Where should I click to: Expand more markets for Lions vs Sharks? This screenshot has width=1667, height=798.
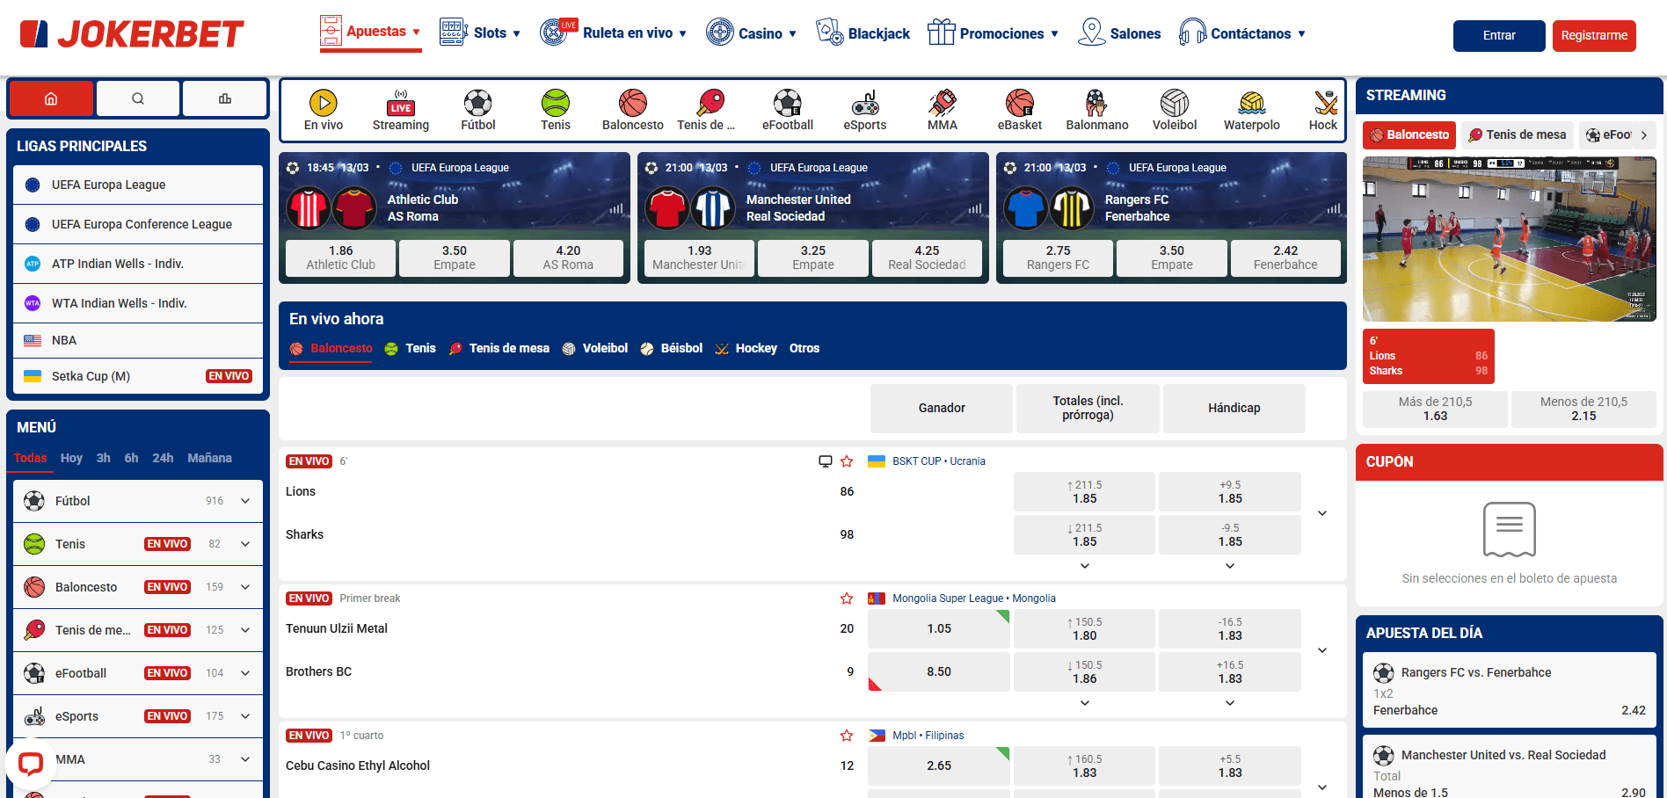(x=1322, y=513)
